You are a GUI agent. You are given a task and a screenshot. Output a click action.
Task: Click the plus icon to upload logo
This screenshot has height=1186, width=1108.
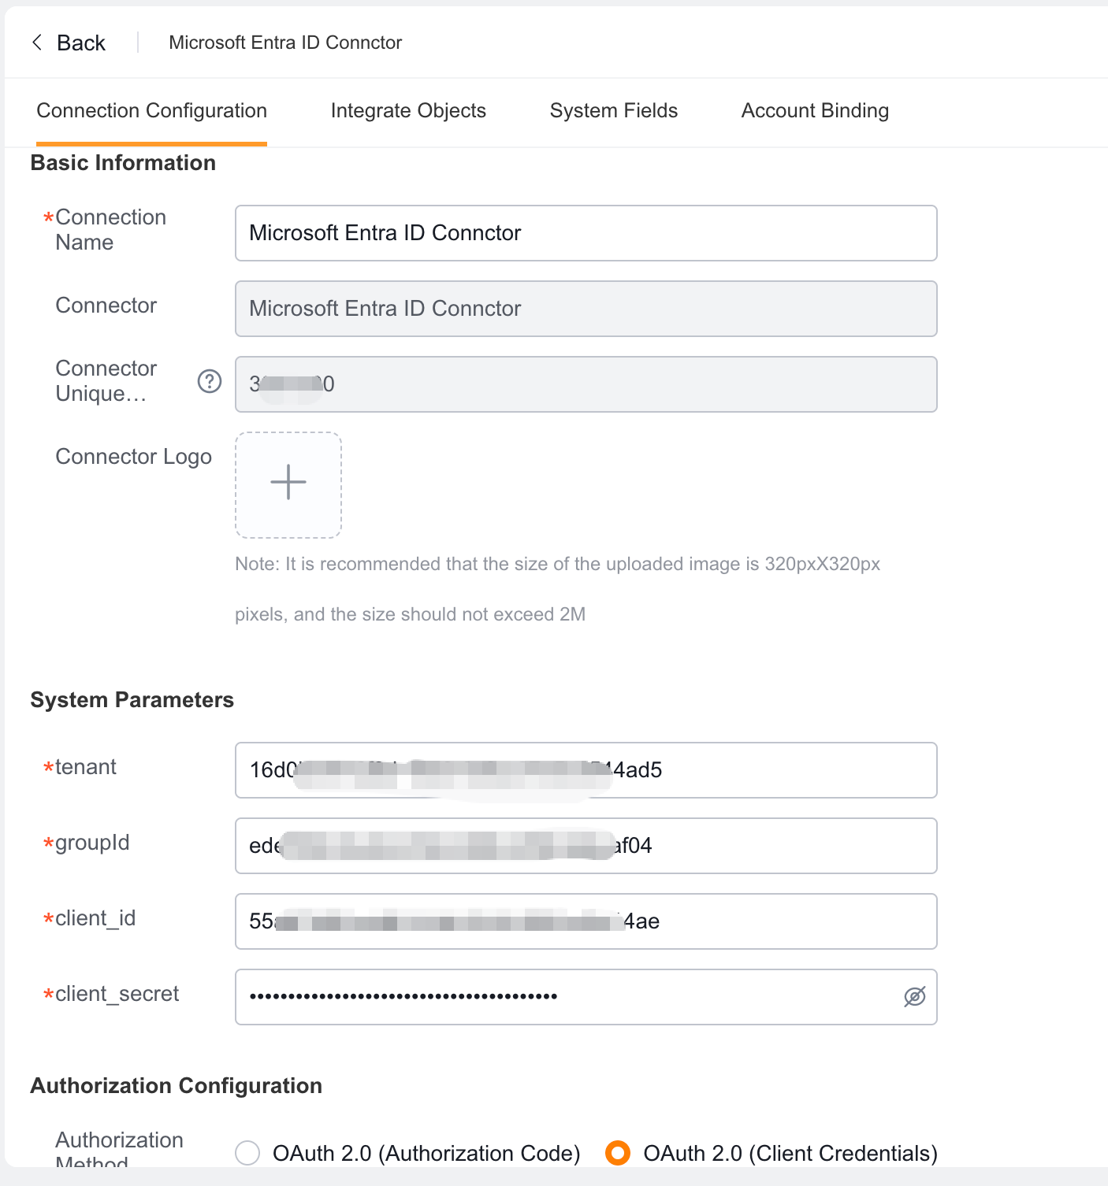tap(288, 483)
